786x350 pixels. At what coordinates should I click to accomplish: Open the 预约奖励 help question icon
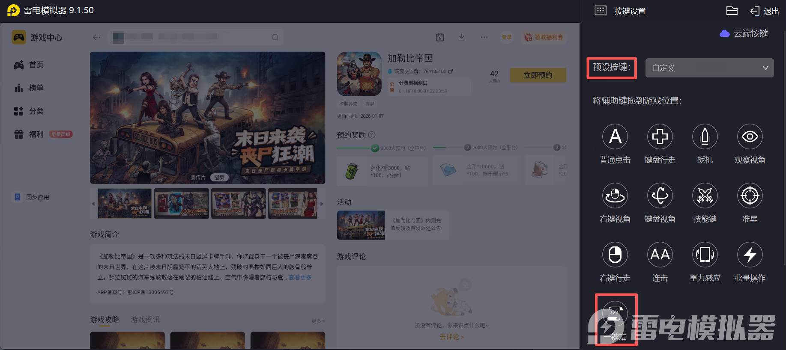pos(372,135)
